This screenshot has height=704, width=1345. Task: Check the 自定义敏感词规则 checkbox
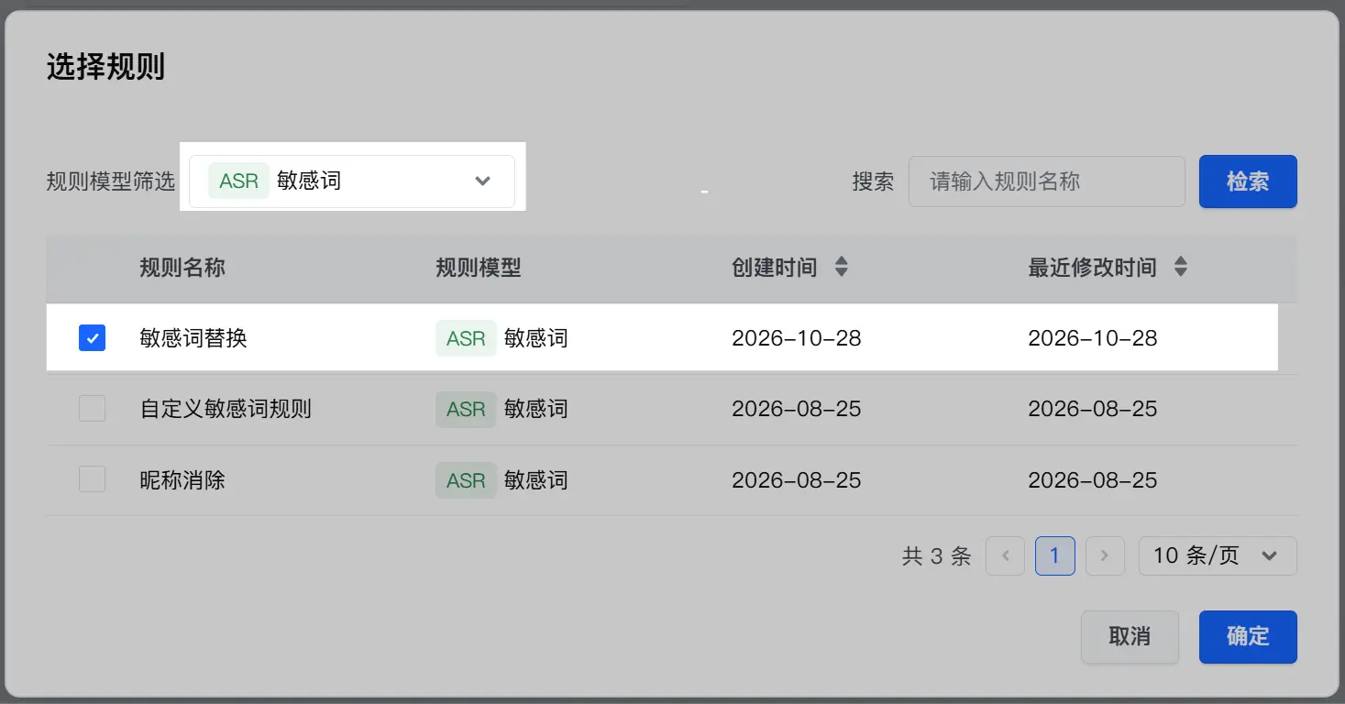pyautogui.click(x=92, y=409)
